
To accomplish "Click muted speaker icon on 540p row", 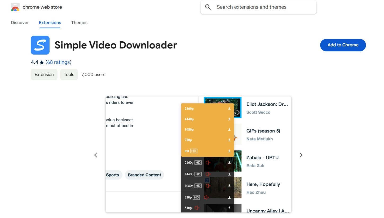I will coord(197,208).
